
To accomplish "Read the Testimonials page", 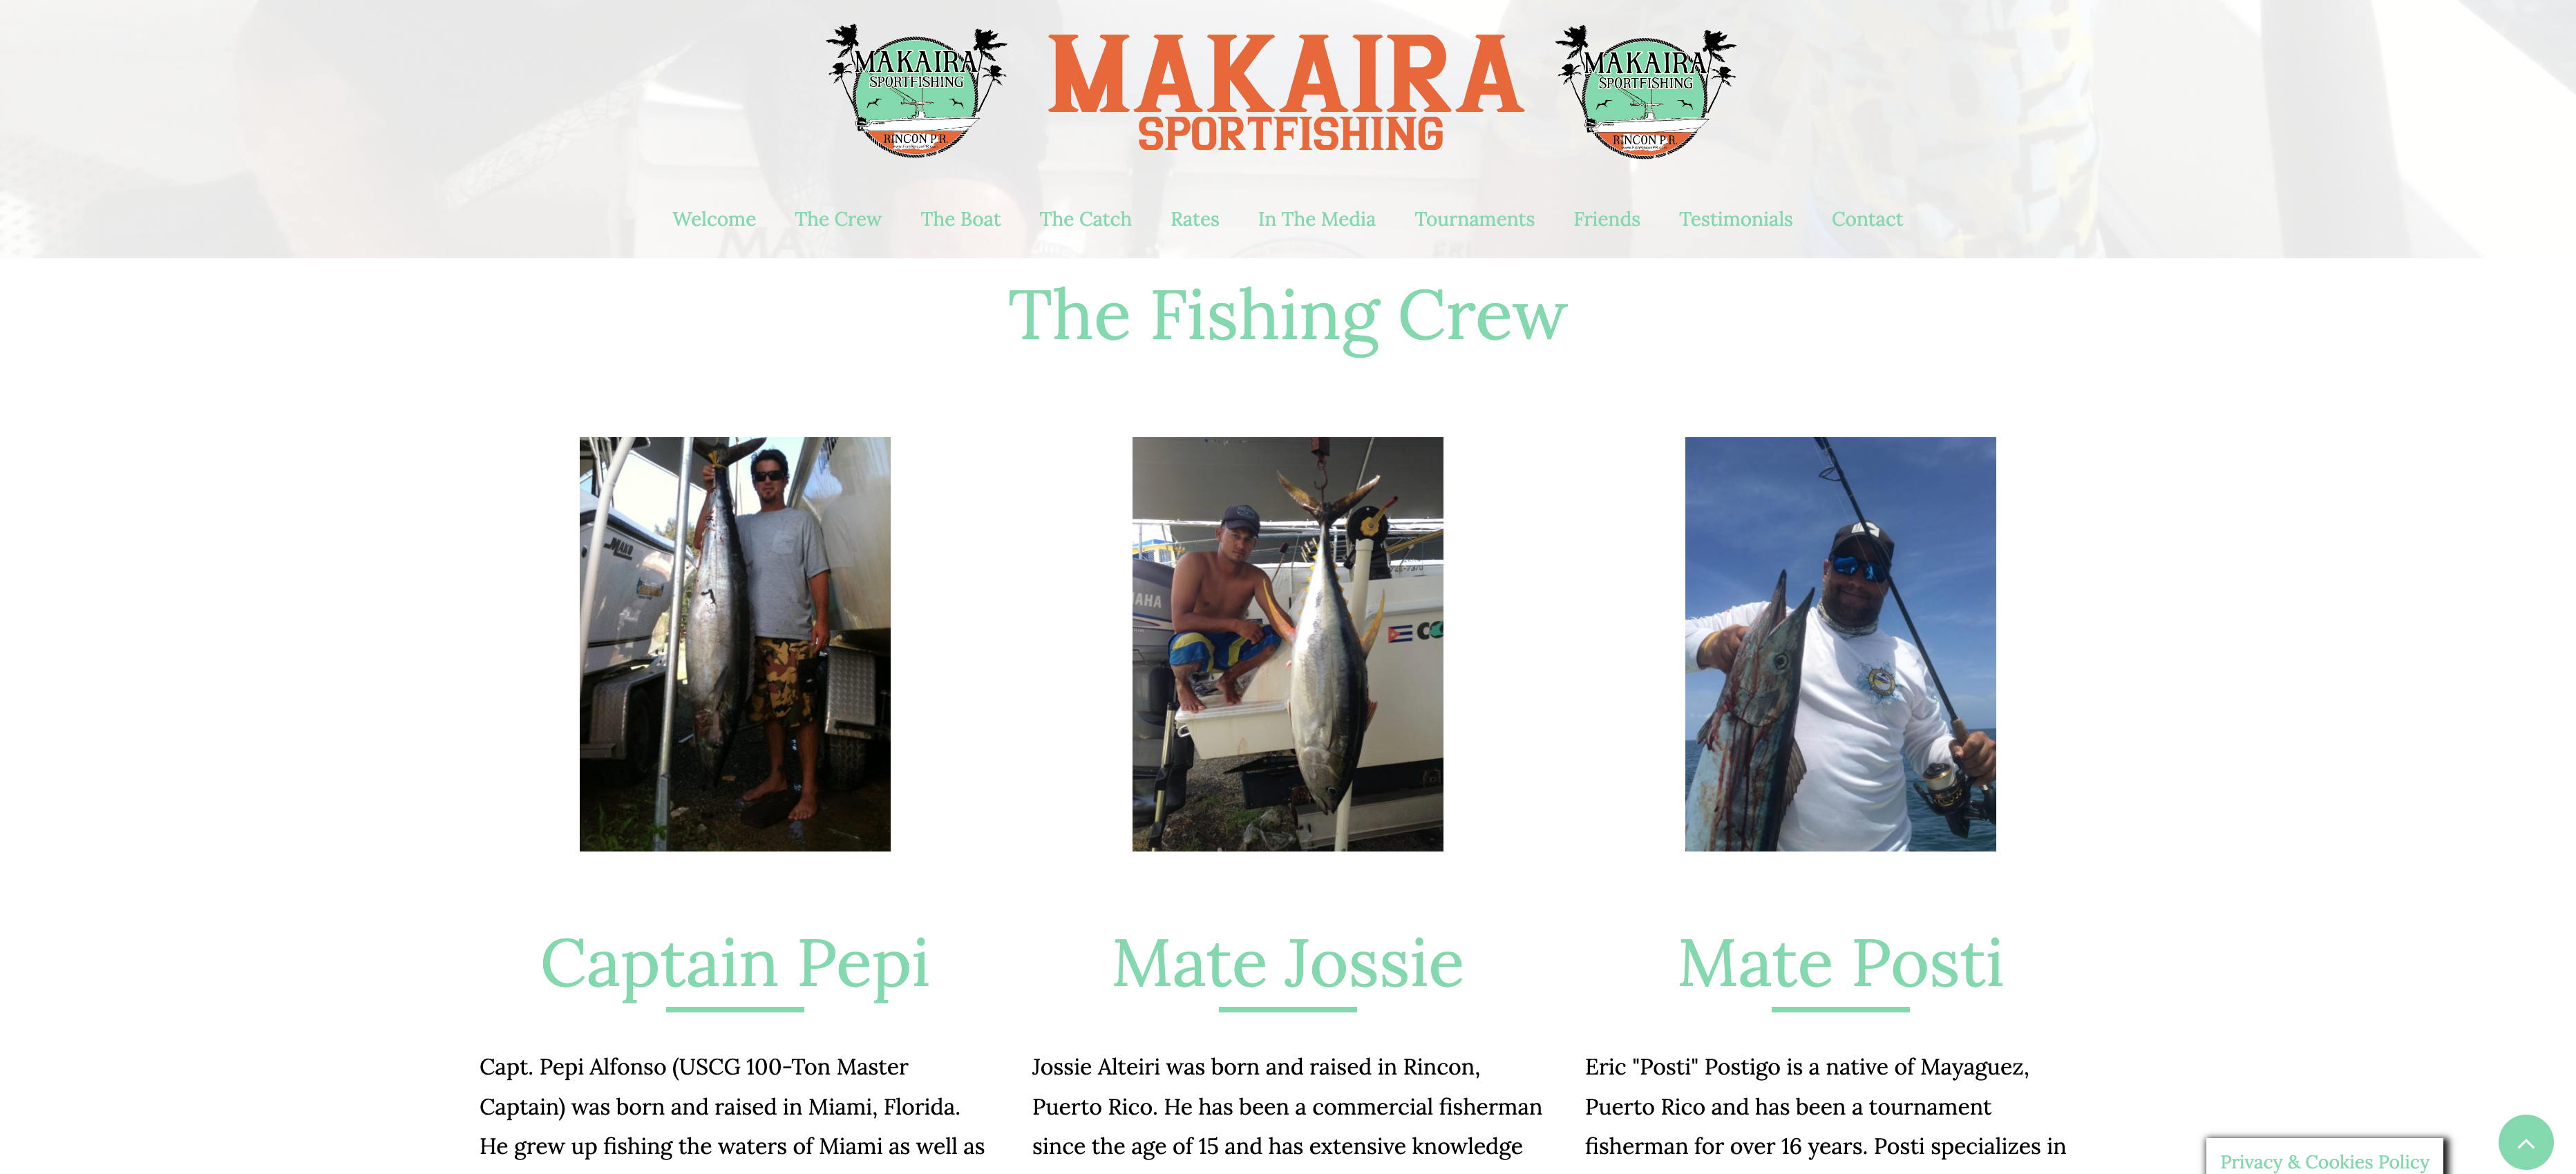I will [1735, 219].
